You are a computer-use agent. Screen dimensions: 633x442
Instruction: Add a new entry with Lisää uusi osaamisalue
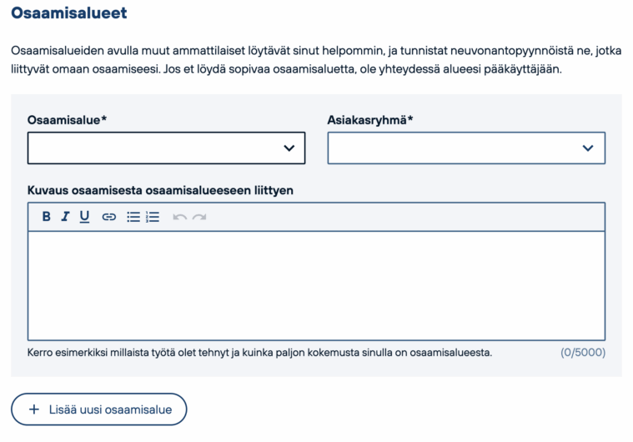(x=99, y=409)
